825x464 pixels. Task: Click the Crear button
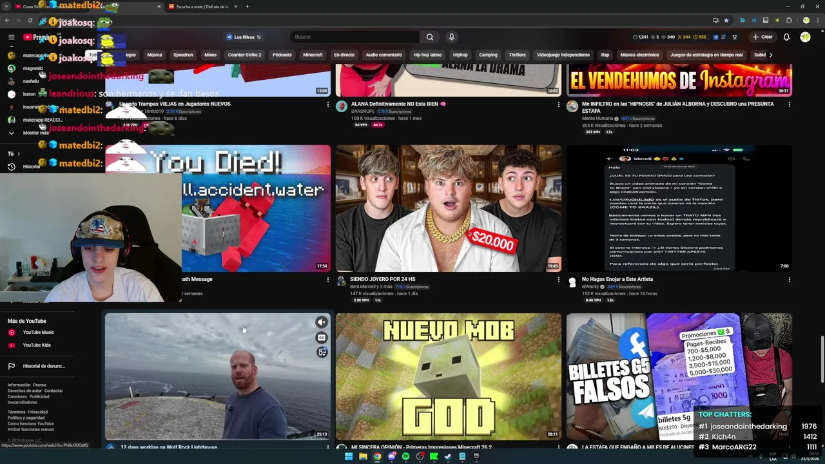click(762, 37)
